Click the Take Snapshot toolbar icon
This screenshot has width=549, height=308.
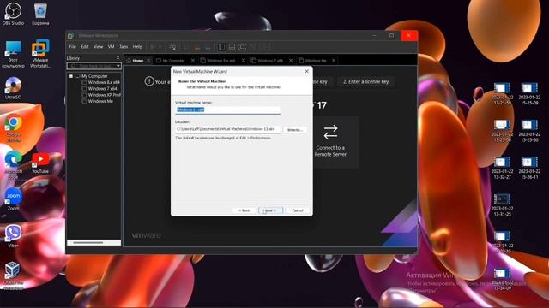tap(186, 47)
